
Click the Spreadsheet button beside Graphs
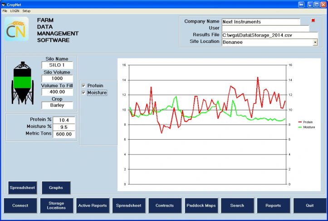pyautogui.click(x=22, y=188)
